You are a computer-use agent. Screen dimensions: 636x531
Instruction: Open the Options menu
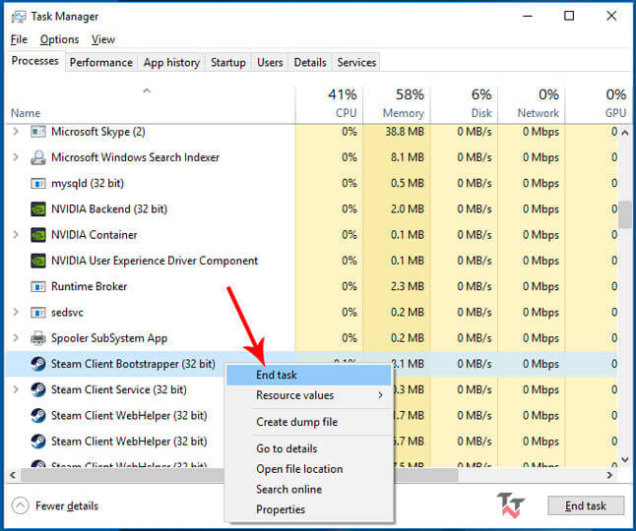click(x=59, y=39)
